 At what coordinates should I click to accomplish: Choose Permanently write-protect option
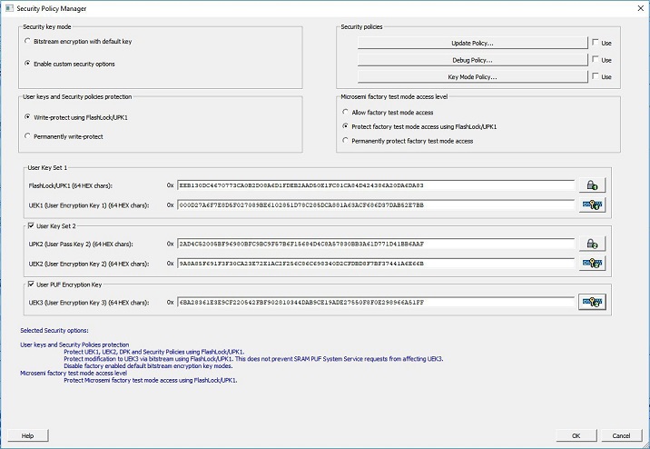click(x=28, y=135)
